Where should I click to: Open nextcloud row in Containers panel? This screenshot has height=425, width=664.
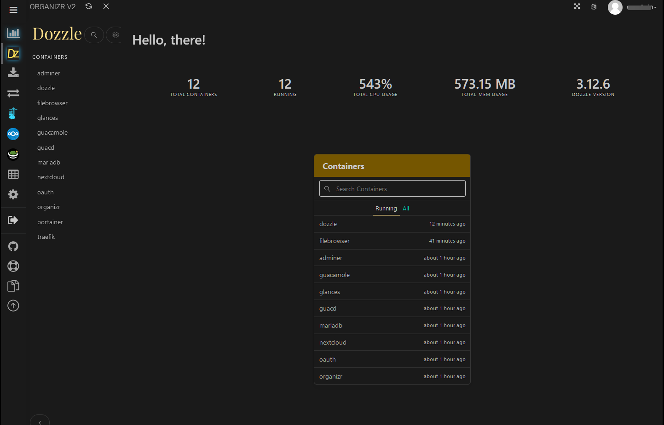click(392, 342)
